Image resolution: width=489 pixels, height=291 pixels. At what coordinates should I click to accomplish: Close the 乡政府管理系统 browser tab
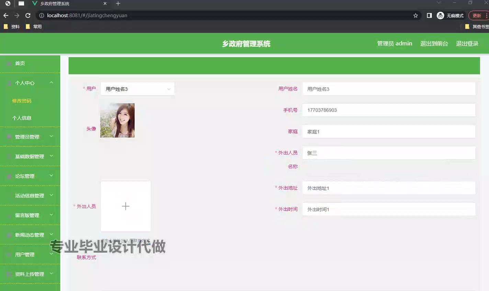point(105,3)
